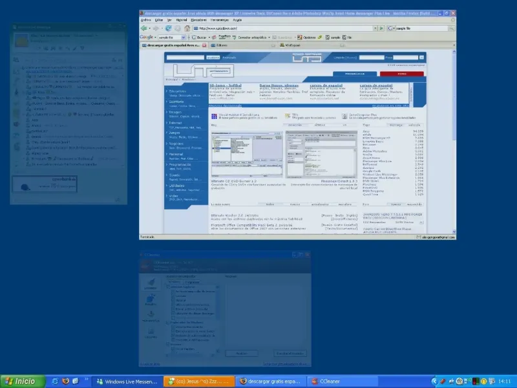Click the Ultimate CD DVD Burner screenshot thumbnail
This screenshot has width=517, height=388.
pyautogui.click(x=247, y=155)
